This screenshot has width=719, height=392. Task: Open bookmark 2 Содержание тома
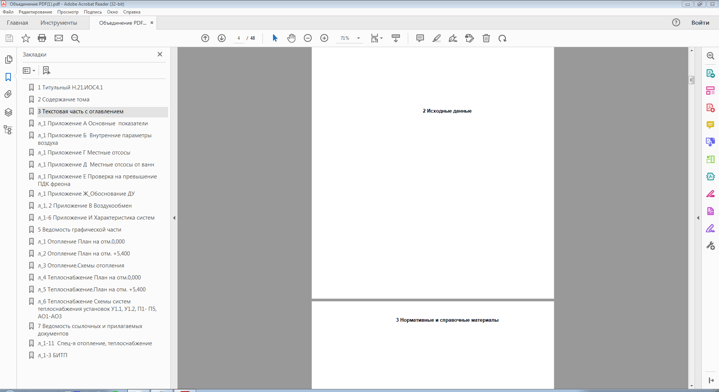coord(63,99)
